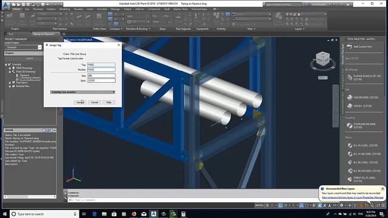Open the Modeling ribbon tab
Image resolution: width=388 pixels, height=218 pixels.
65,9
